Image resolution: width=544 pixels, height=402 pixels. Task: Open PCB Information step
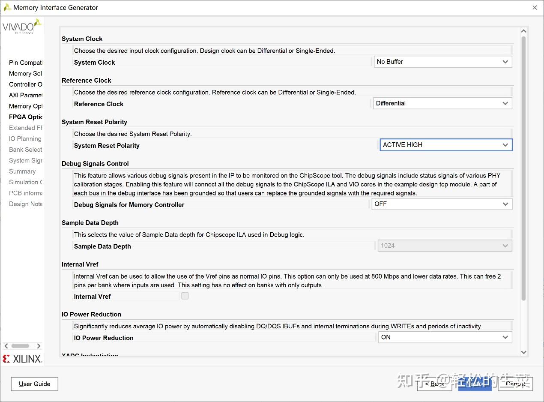[x=26, y=193]
